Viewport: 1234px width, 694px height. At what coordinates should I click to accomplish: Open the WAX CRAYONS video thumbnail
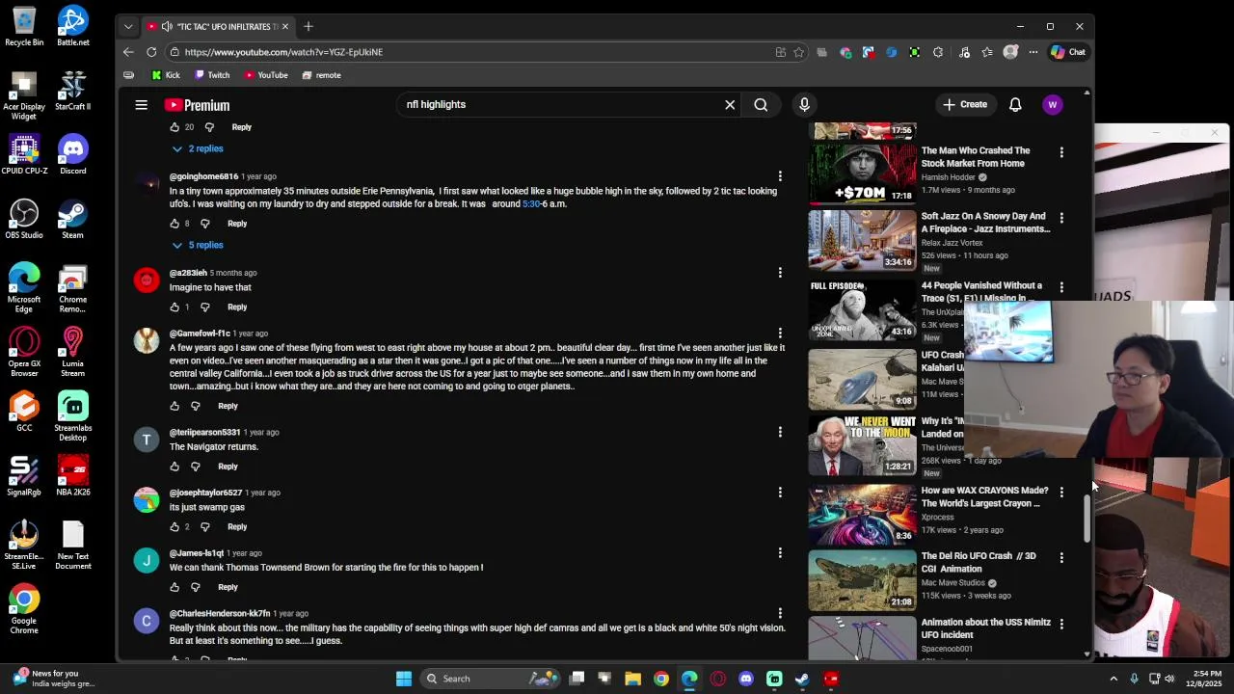(862, 515)
